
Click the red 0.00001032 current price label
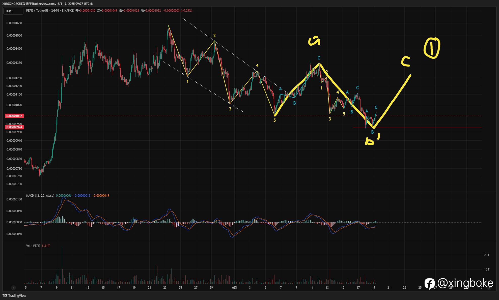tap(14, 116)
